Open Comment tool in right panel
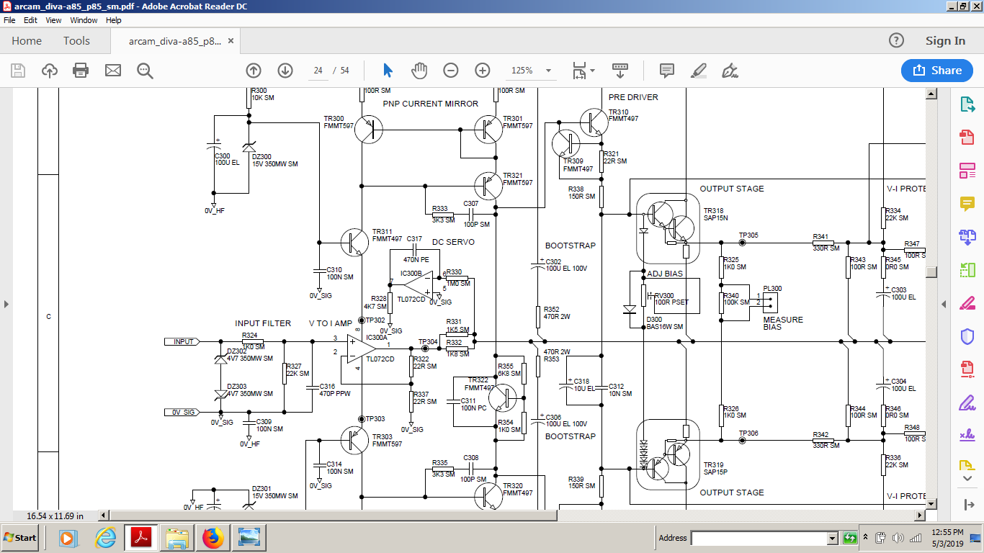Viewport: 984px width, 553px height. (967, 204)
